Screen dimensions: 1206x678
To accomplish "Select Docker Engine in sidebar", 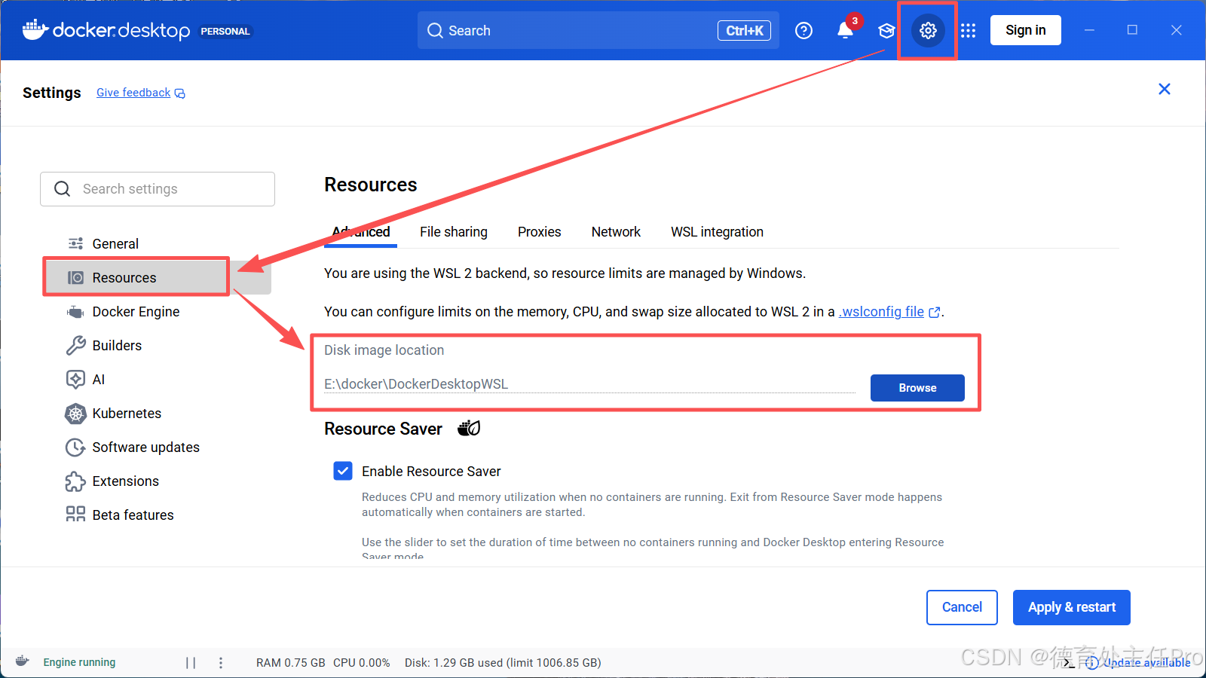I will 158,311.
